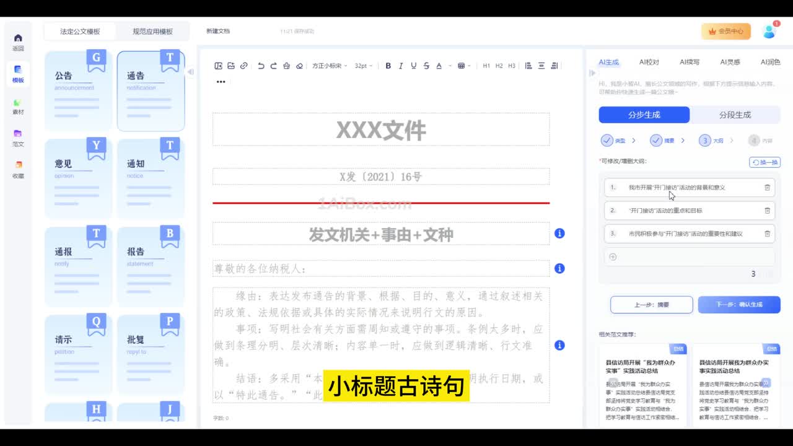
Task: Add new outline item with plus icon
Action: tap(613, 256)
